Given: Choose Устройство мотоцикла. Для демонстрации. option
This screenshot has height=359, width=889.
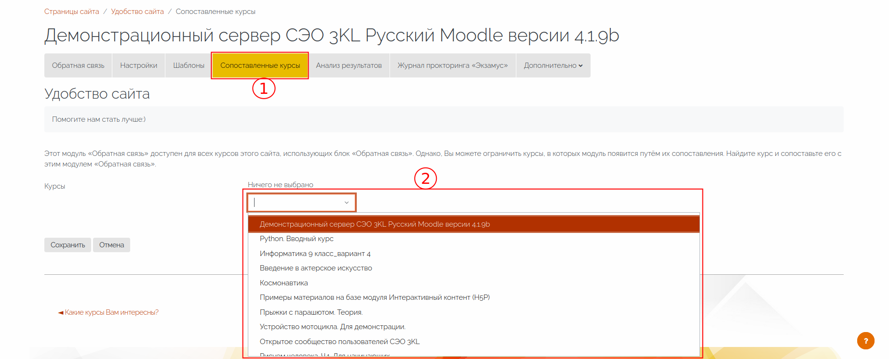Looking at the screenshot, I should point(474,327).
